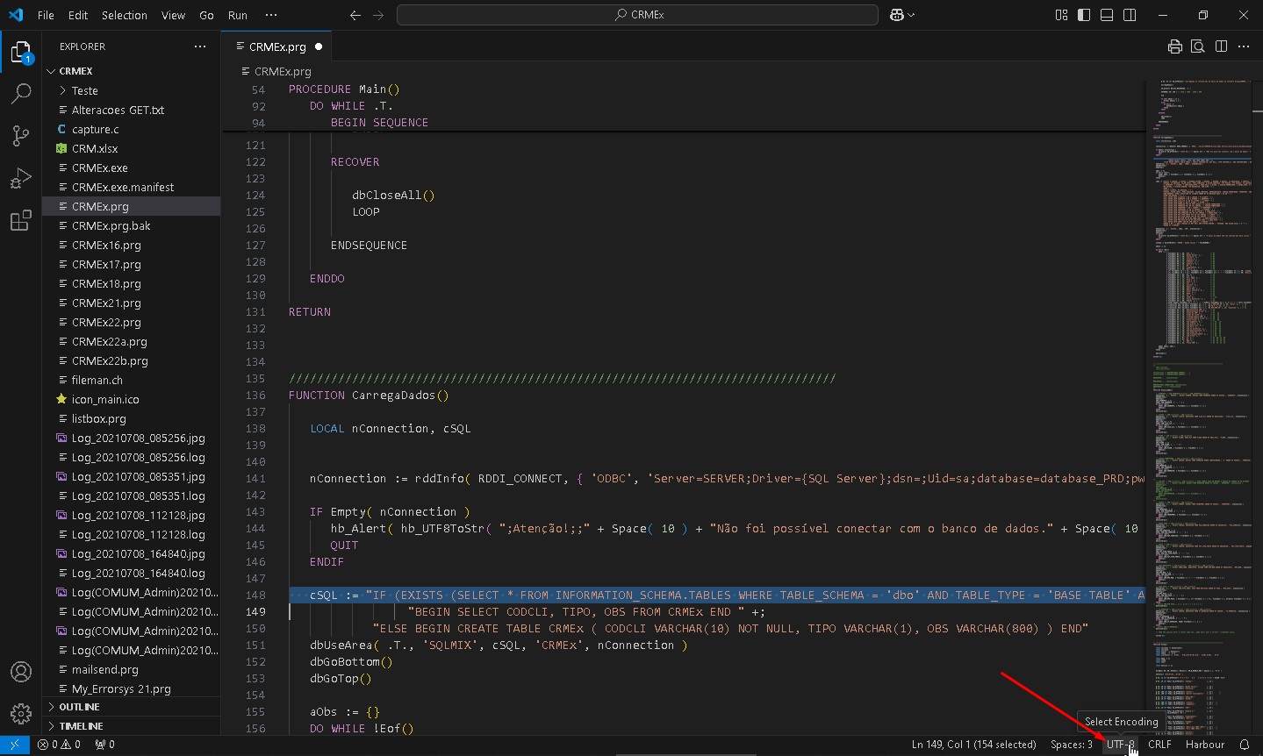The image size is (1263, 756).
Task: Open the Manage gear menu
Action: pyautogui.click(x=21, y=713)
